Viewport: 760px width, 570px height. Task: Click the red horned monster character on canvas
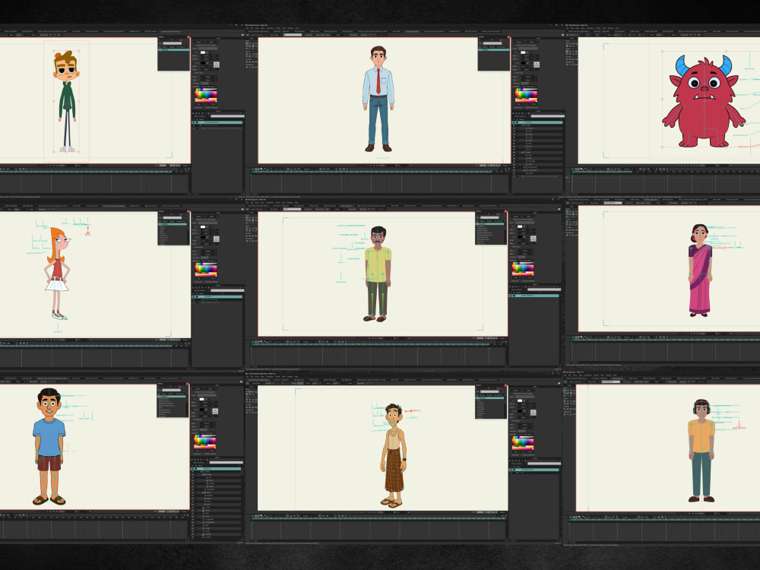pos(703,101)
